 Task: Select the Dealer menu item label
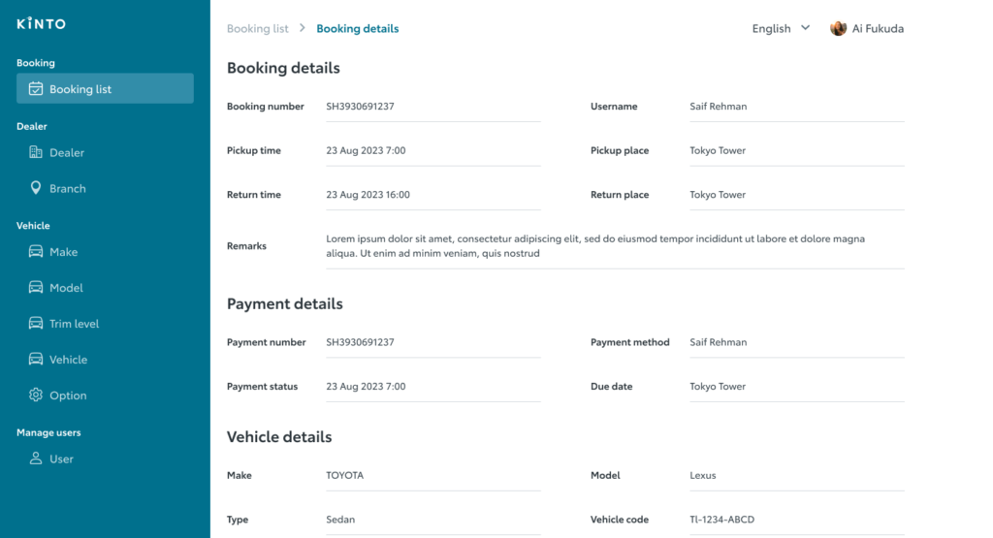coord(67,152)
